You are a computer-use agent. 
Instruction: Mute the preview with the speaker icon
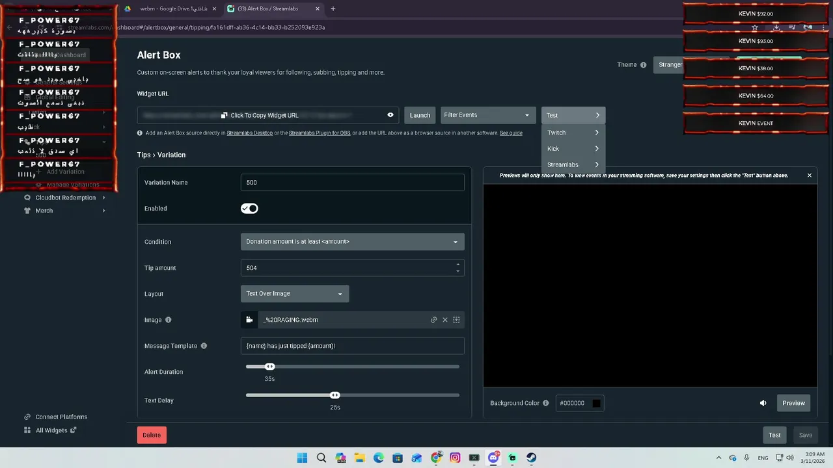[763, 403]
